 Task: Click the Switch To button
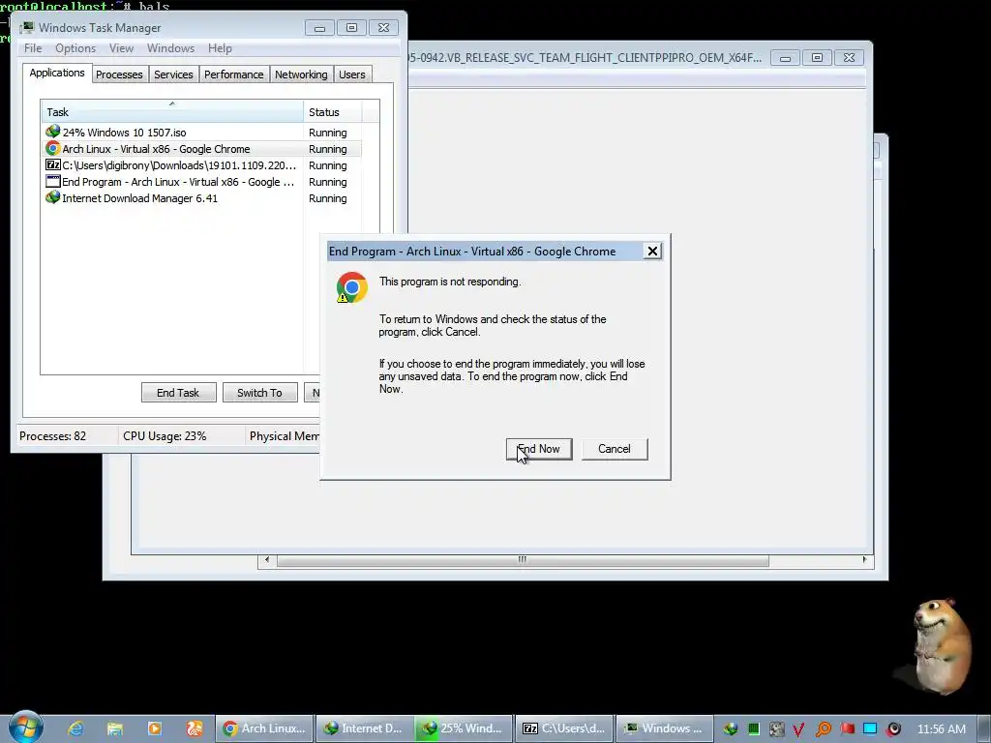[x=259, y=393]
